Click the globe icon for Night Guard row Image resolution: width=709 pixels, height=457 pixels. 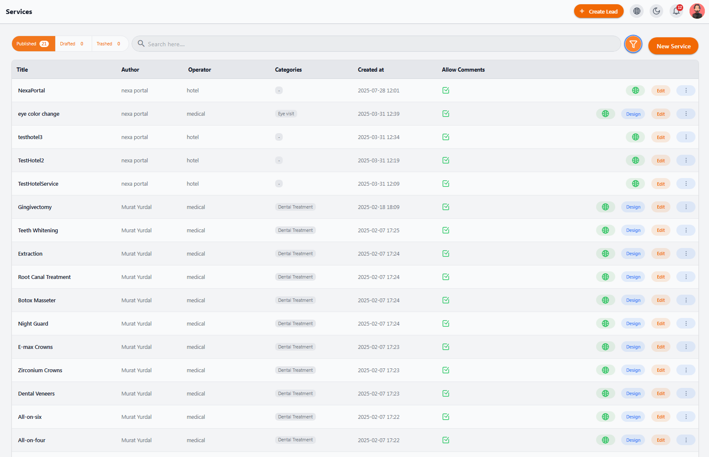tap(605, 323)
